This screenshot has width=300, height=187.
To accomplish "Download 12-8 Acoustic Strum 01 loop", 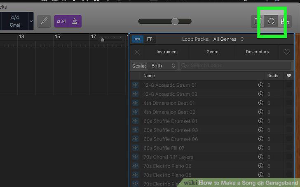I will tap(260, 85).
